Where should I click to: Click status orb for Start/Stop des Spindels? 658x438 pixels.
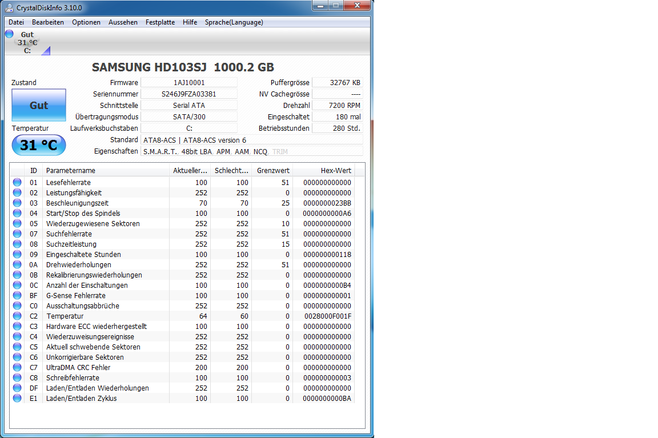[x=17, y=213]
